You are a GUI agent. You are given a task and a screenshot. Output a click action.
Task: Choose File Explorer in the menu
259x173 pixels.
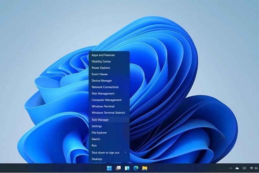(x=109, y=133)
